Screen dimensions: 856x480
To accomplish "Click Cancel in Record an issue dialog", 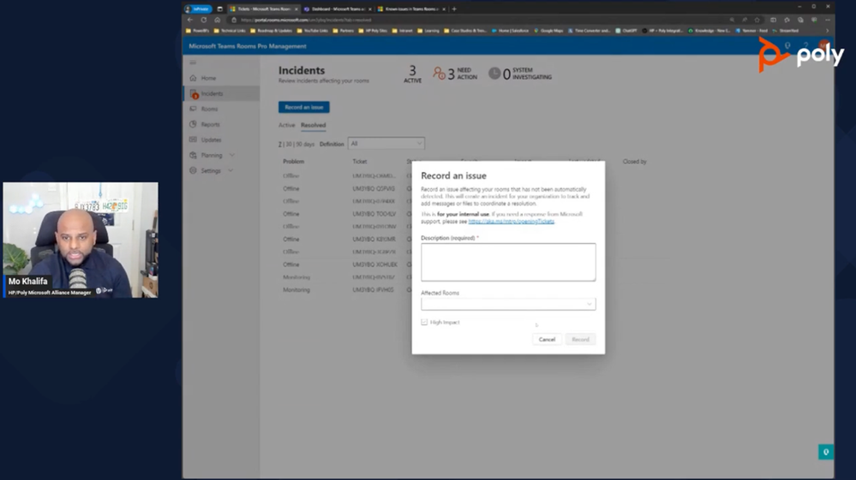I will coord(547,340).
